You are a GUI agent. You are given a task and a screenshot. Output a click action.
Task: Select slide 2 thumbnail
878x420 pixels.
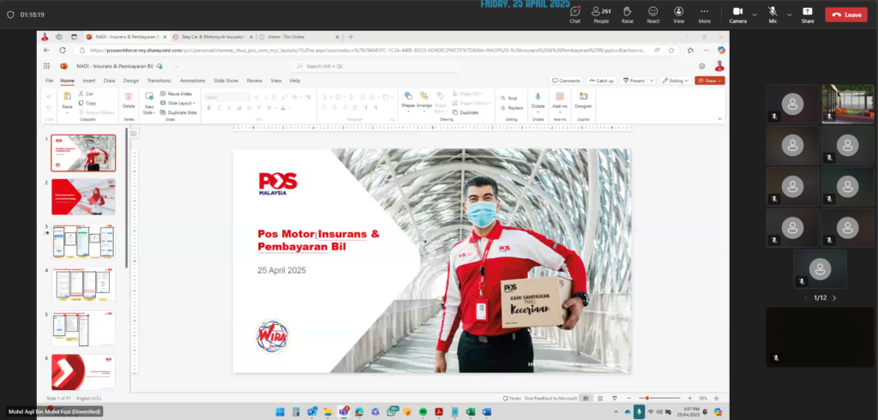83,196
